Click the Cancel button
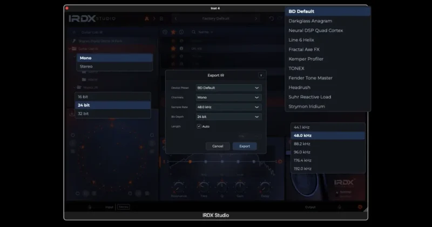This screenshot has height=227, width=432. pos(218,146)
